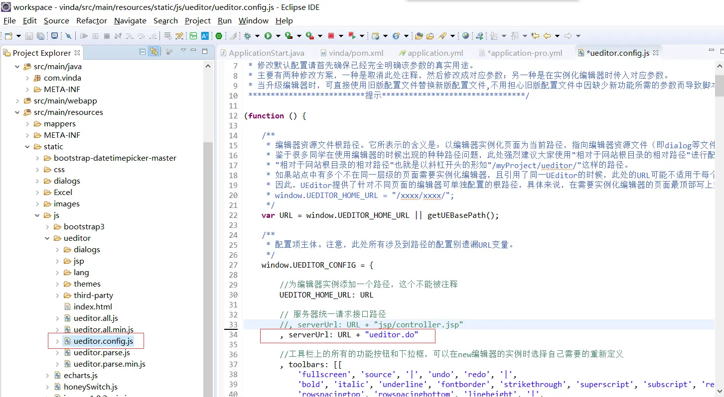Toggle the Skip All Breakpoints icon

(x=69, y=36)
